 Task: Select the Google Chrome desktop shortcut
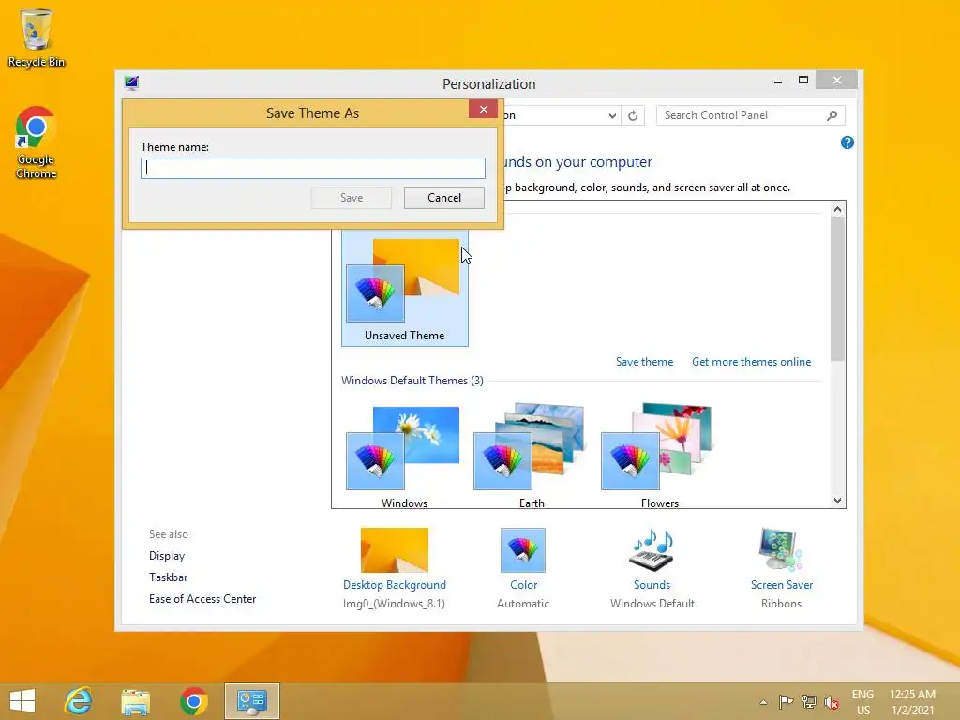coord(37,142)
